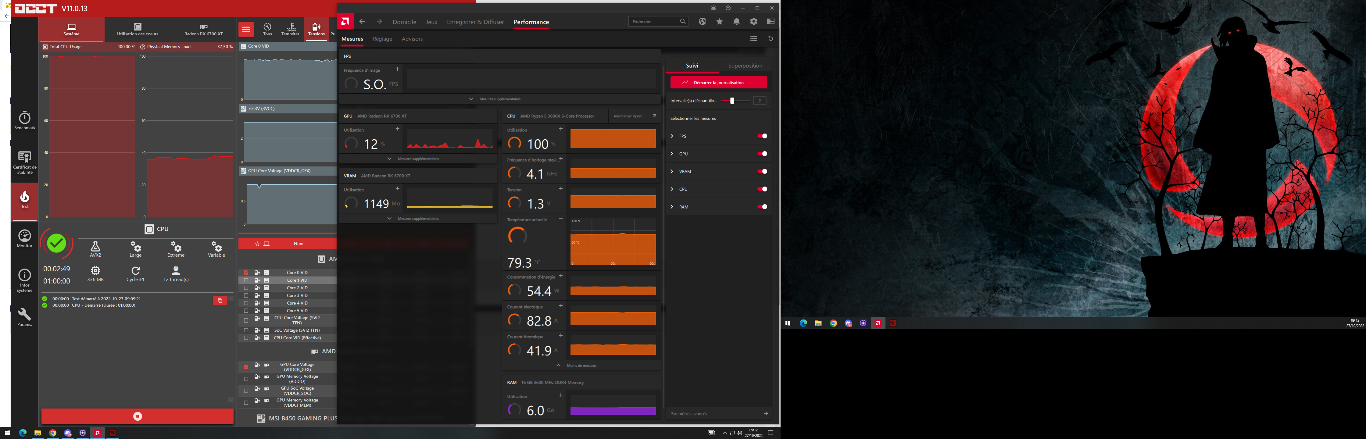Turn off the RAM tracking toggle
The image size is (1366, 439).
pos(762,207)
